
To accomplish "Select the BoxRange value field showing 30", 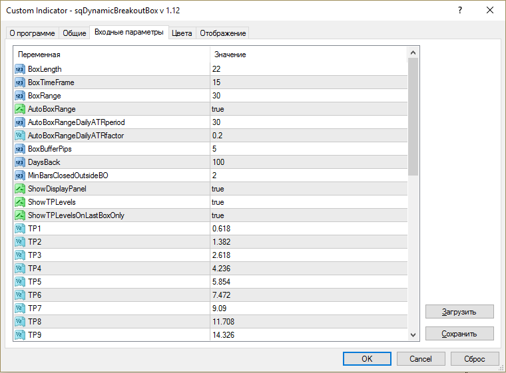I will click(217, 96).
